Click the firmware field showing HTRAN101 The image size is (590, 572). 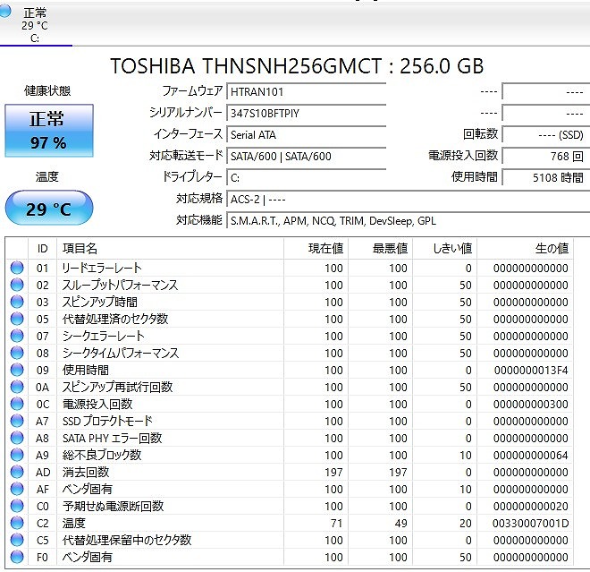(x=306, y=92)
